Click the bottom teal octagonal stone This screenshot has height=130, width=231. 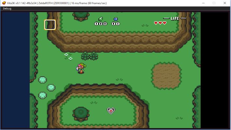point(43,95)
